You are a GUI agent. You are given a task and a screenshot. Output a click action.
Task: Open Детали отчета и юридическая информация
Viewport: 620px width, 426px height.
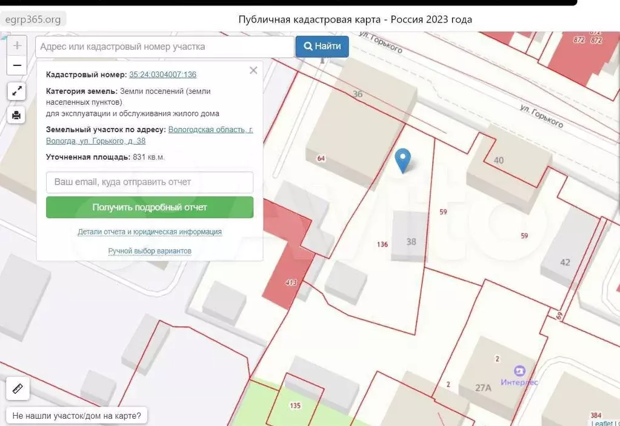point(150,232)
